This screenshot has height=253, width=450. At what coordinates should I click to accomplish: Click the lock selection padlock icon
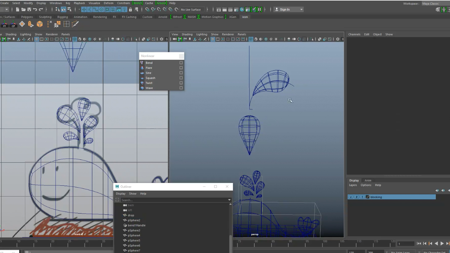tap(130, 10)
